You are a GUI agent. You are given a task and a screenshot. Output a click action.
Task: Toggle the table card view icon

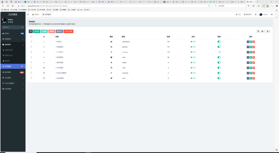258,31
